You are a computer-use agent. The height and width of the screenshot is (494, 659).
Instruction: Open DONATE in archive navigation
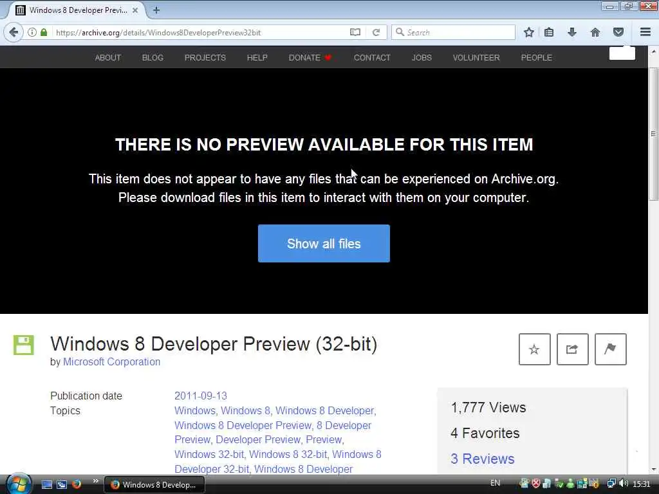click(x=310, y=57)
